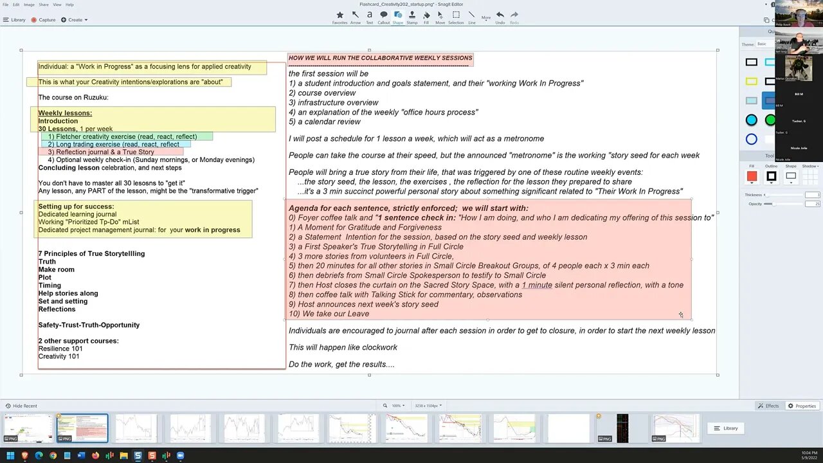This screenshot has height=463, width=823.
Task: Open the View menu
Action: (x=57, y=5)
